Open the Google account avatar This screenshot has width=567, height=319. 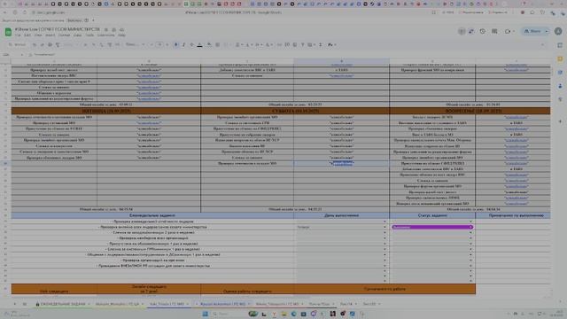click(558, 32)
